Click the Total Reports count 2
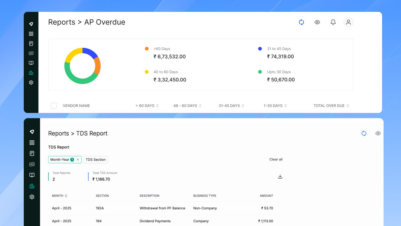Image resolution: width=401 pixels, height=226 pixels. (54, 179)
